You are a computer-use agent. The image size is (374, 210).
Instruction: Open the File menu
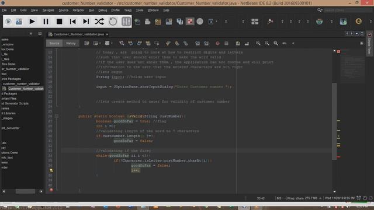[4, 10]
